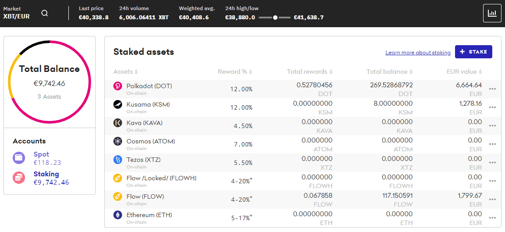Click the Spot wallet icon
505x232 pixels.
click(19, 158)
